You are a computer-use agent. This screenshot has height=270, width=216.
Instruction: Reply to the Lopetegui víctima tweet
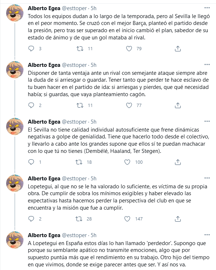coord(31,219)
